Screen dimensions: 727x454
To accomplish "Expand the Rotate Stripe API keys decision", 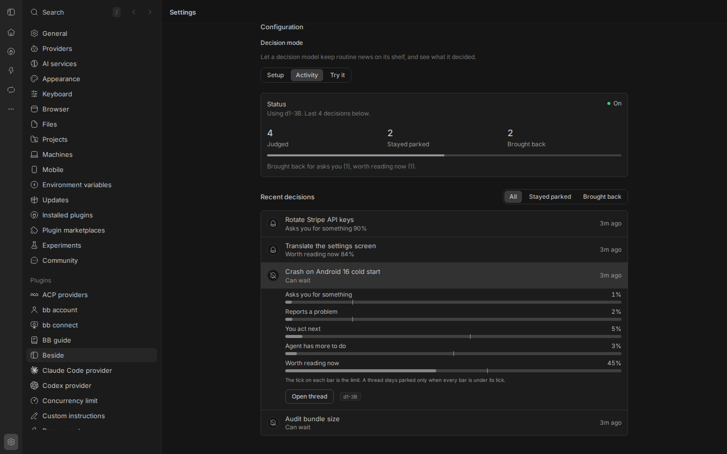I will (x=444, y=223).
